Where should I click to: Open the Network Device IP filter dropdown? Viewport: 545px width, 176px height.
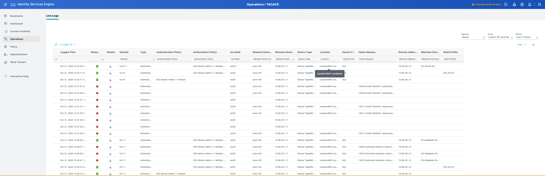coord(285,59)
